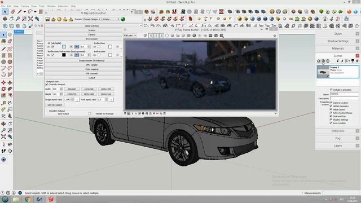Click the scene Name input field
Viewport: 361px width, 203px height.
coord(344,94)
